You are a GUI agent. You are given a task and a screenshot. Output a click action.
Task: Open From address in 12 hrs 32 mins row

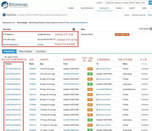pyautogui.click(x=72, y=74)
